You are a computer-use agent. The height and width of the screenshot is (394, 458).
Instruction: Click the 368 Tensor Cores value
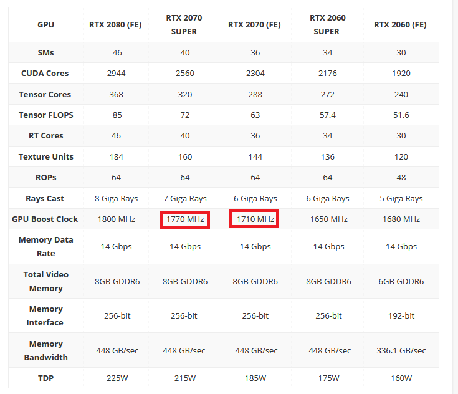click(x=117, y=94)
